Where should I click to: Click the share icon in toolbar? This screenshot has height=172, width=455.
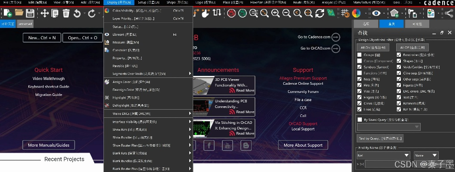tap(449, 13)
